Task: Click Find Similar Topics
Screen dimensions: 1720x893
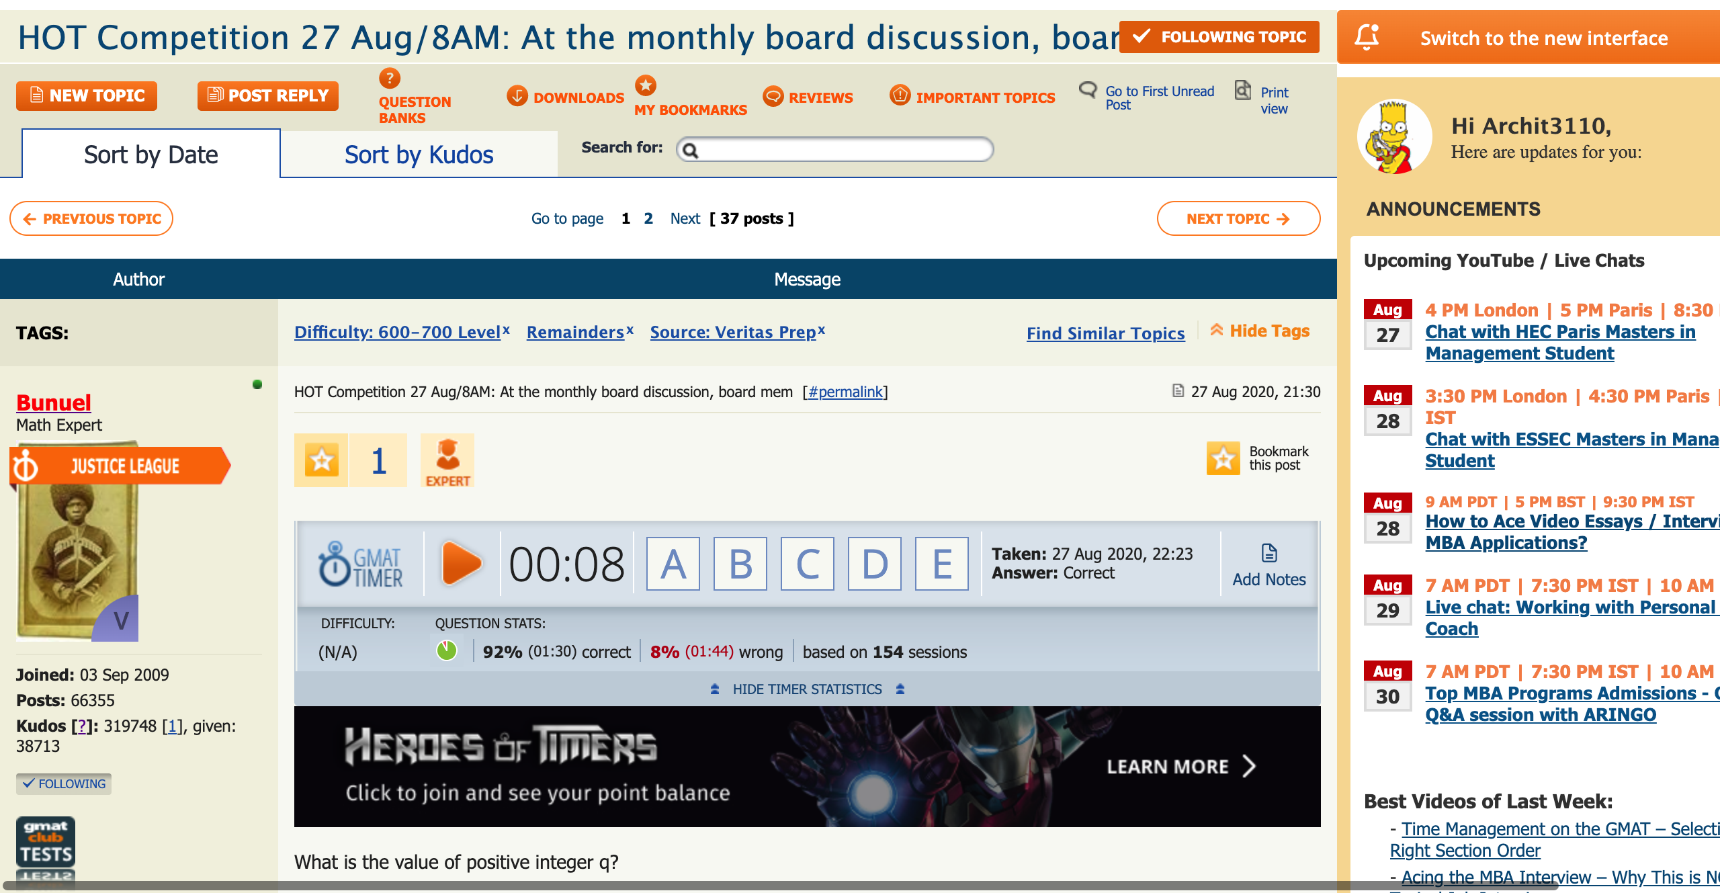Action: click(1105, 333)
